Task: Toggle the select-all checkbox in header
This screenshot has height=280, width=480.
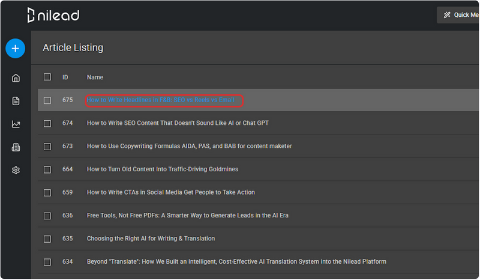Action: pos(47,77)
